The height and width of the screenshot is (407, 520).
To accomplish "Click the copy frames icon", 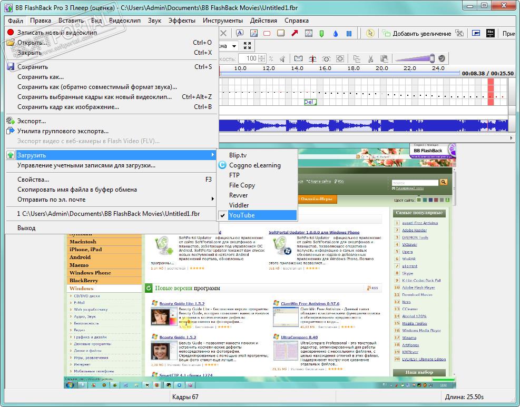I will 357,59.
